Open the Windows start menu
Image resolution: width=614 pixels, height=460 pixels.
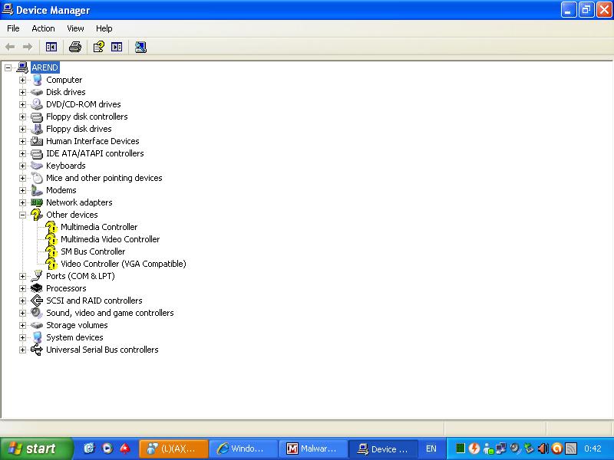[x=36, y=449]
